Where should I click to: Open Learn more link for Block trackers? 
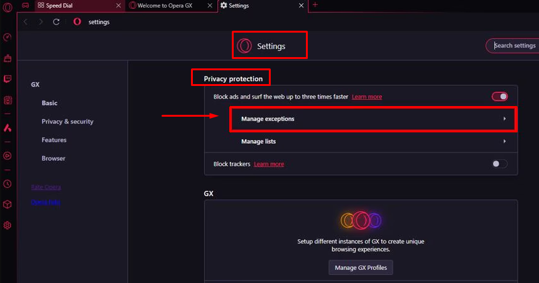click(x=269, y=164)
